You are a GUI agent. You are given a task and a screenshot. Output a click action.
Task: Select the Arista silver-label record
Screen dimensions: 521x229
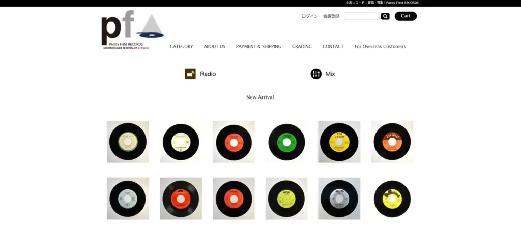click(339, 199)
